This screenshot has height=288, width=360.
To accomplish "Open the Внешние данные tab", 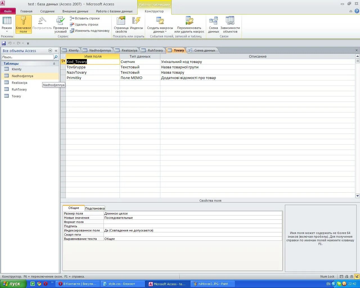I will (x=75, y=11).
